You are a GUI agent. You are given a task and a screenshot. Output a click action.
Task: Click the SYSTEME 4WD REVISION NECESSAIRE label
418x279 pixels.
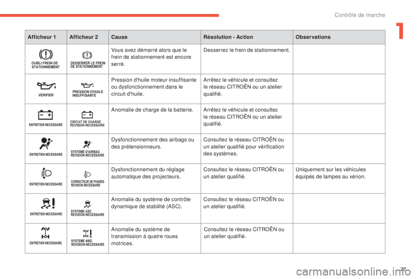[x=88, y=242]
